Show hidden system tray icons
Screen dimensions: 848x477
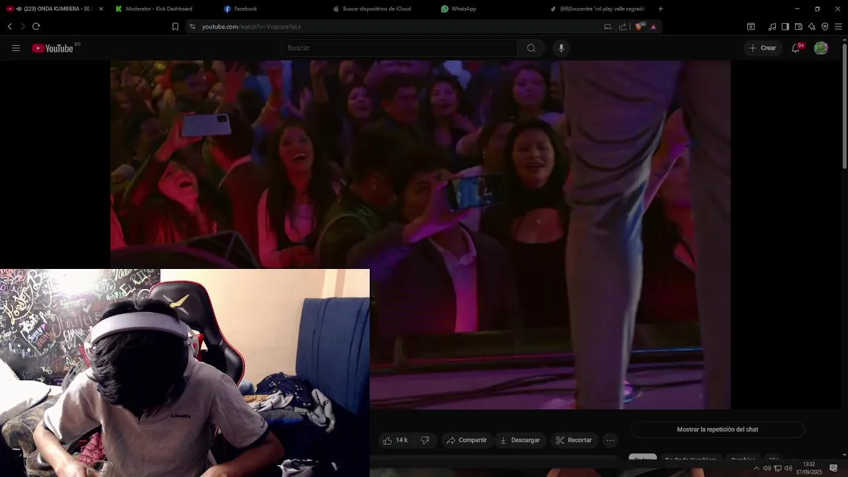tap(757, 468)
